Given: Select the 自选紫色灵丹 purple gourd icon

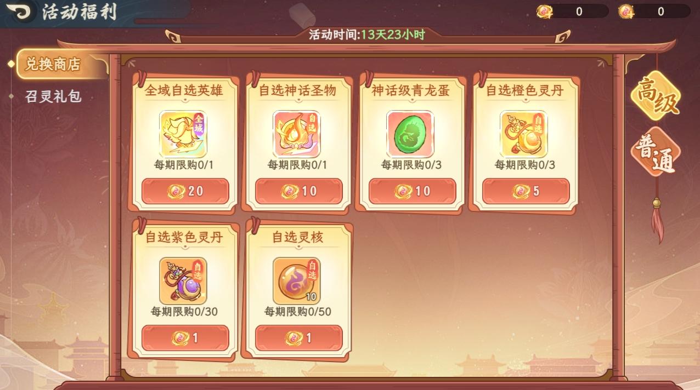Looking at the screenshot, I should 183,281.
